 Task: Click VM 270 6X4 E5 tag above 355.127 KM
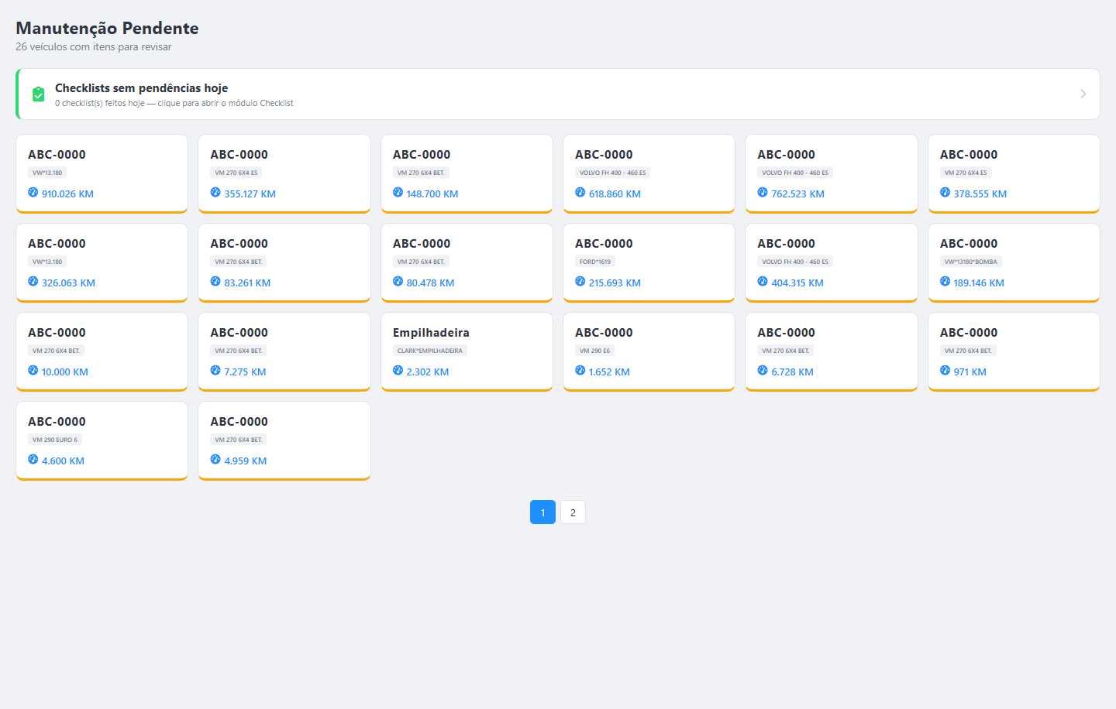point(236,173)
